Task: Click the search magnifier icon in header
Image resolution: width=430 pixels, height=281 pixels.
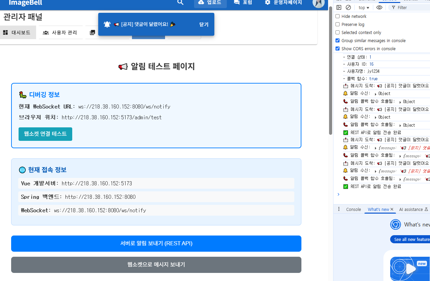Action: click(180, 2)
